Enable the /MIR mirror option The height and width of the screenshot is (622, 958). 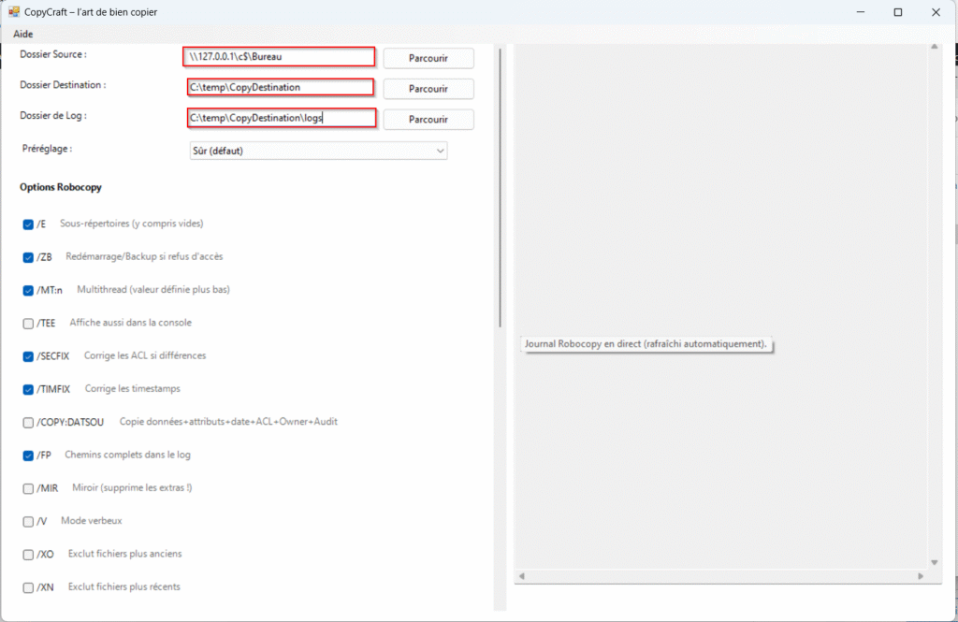point(28,488)
